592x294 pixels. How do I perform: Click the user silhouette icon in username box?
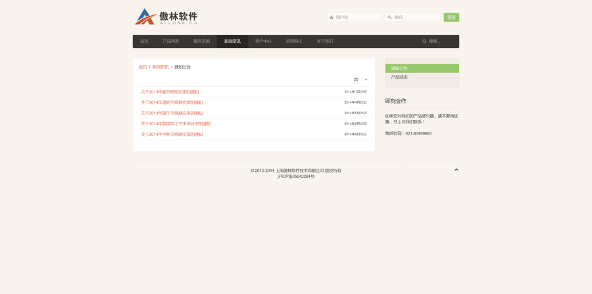332,17
